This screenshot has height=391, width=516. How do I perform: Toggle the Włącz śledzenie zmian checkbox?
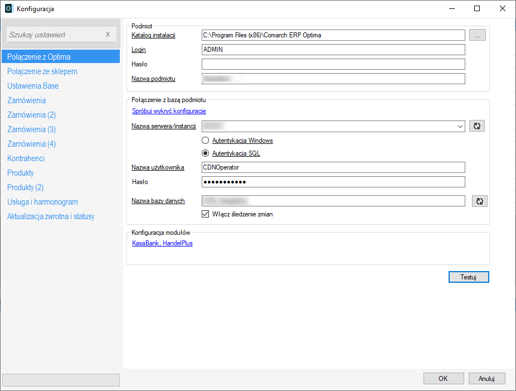tap(206, 214)
